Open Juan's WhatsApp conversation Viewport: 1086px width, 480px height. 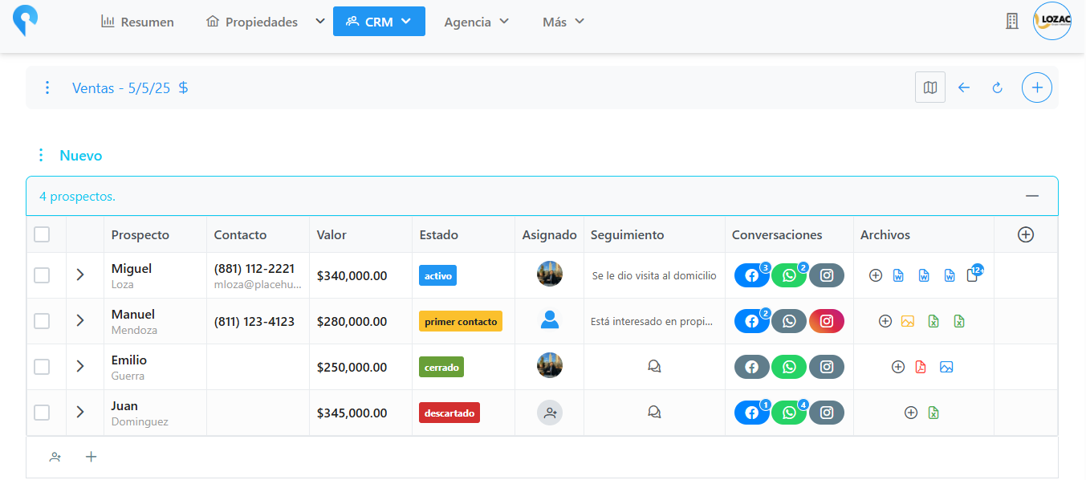coord(789,413)
